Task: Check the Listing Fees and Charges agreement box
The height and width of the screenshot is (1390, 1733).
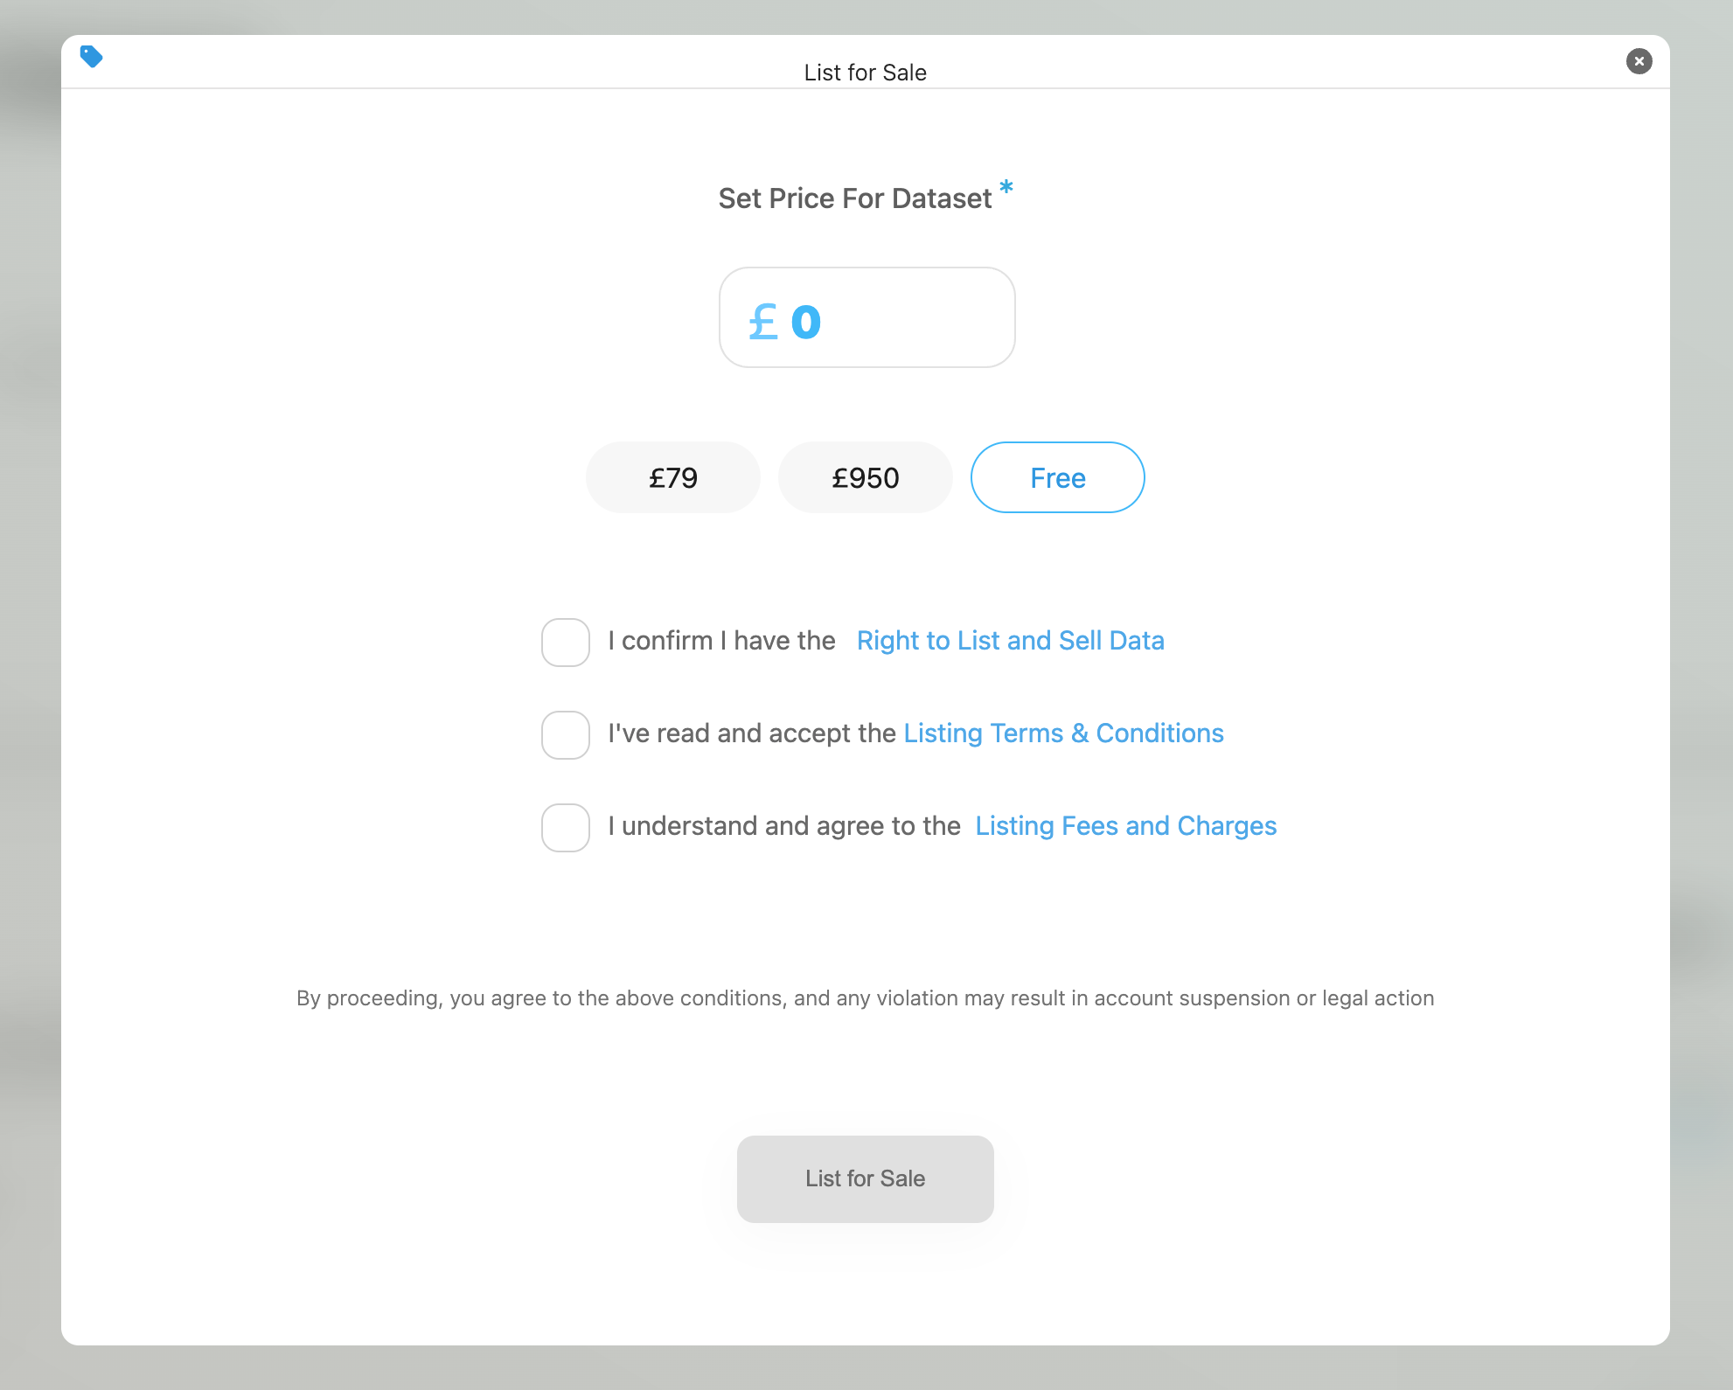Action: tap(565, 828)
